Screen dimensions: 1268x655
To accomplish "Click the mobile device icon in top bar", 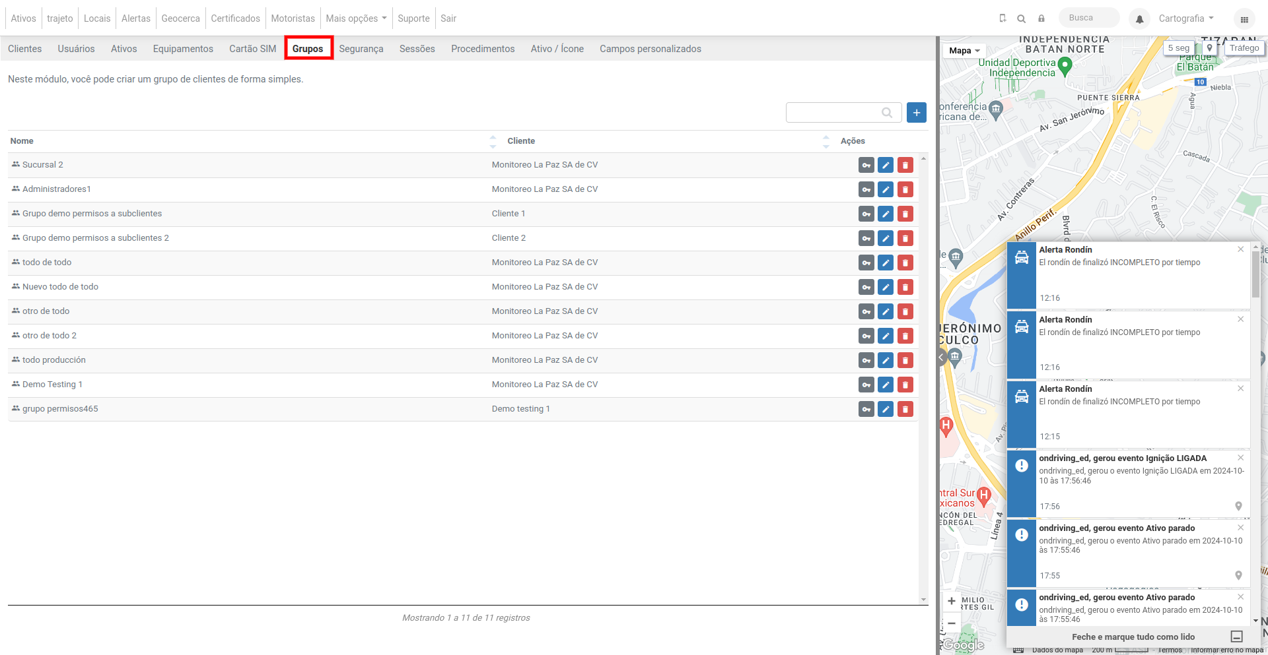I will point(1003,18).
